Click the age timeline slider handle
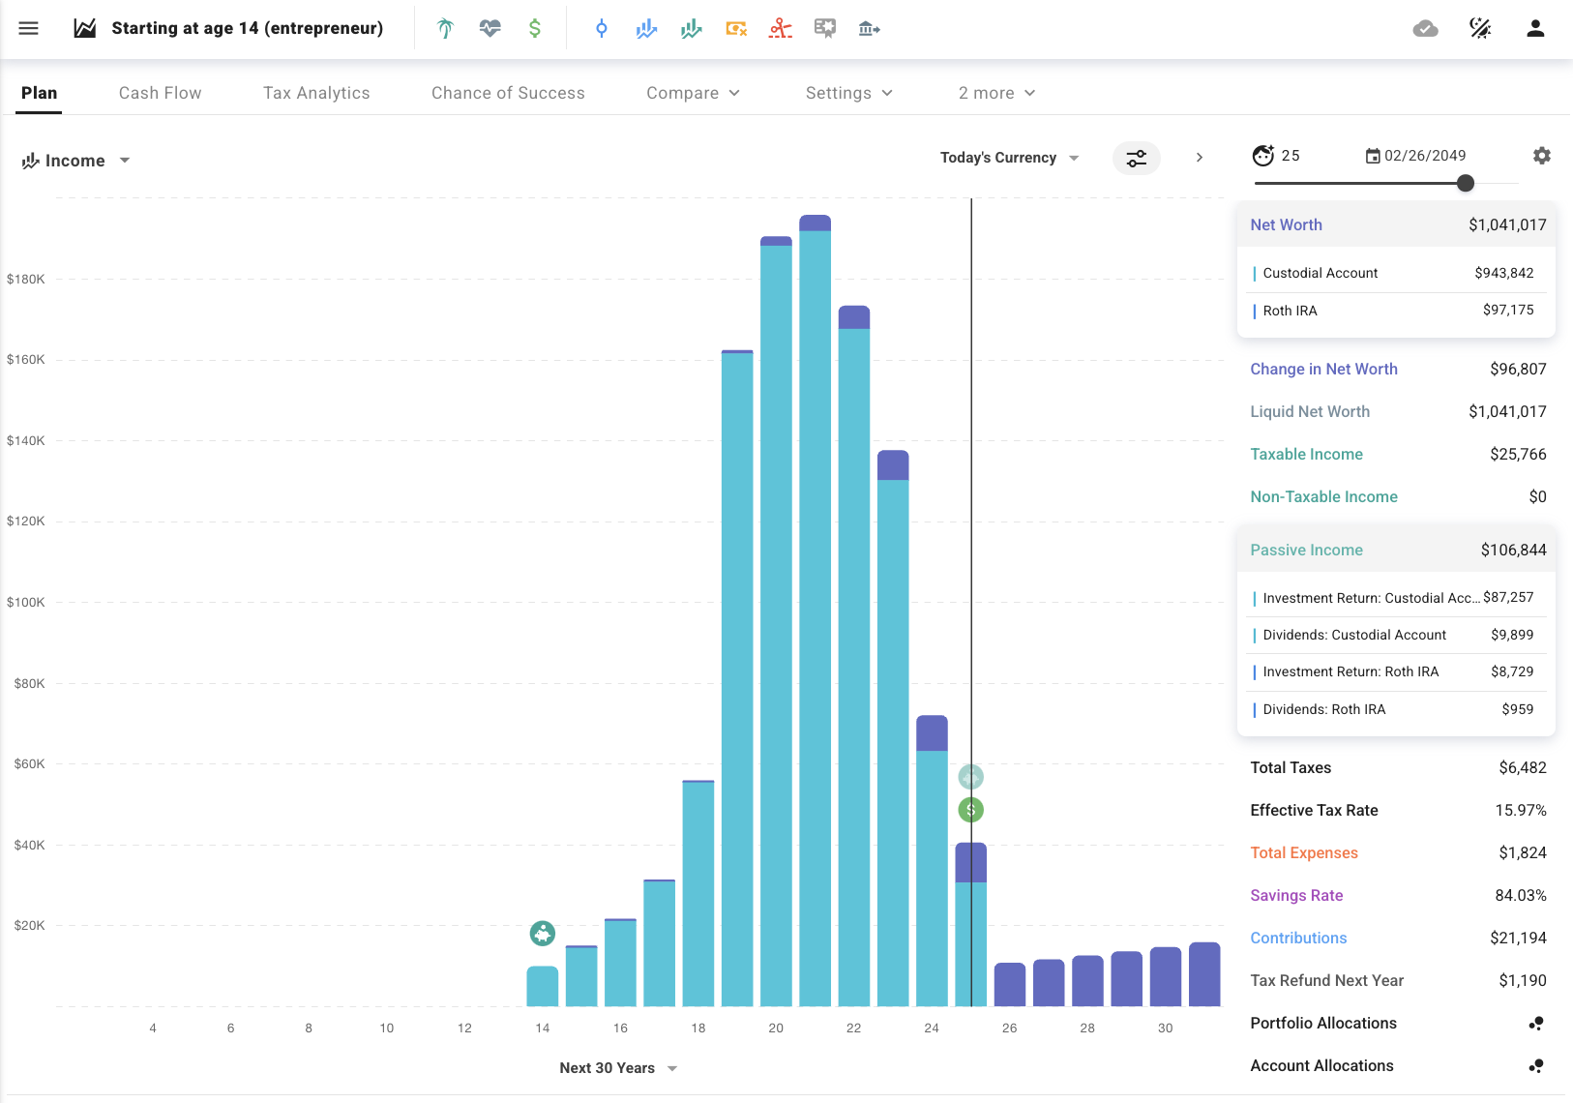The height and width of the screenshot is (1103, 1573). pos(1466,183)
